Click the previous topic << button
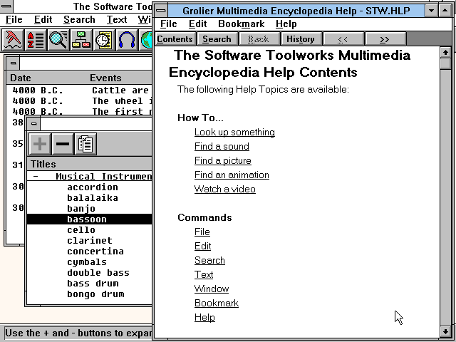 pos(343,39)
